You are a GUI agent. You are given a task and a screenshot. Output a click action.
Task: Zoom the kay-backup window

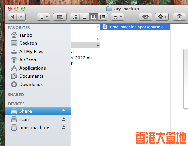[23, 9]
